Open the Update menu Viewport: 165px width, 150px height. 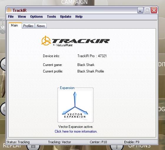66,17
